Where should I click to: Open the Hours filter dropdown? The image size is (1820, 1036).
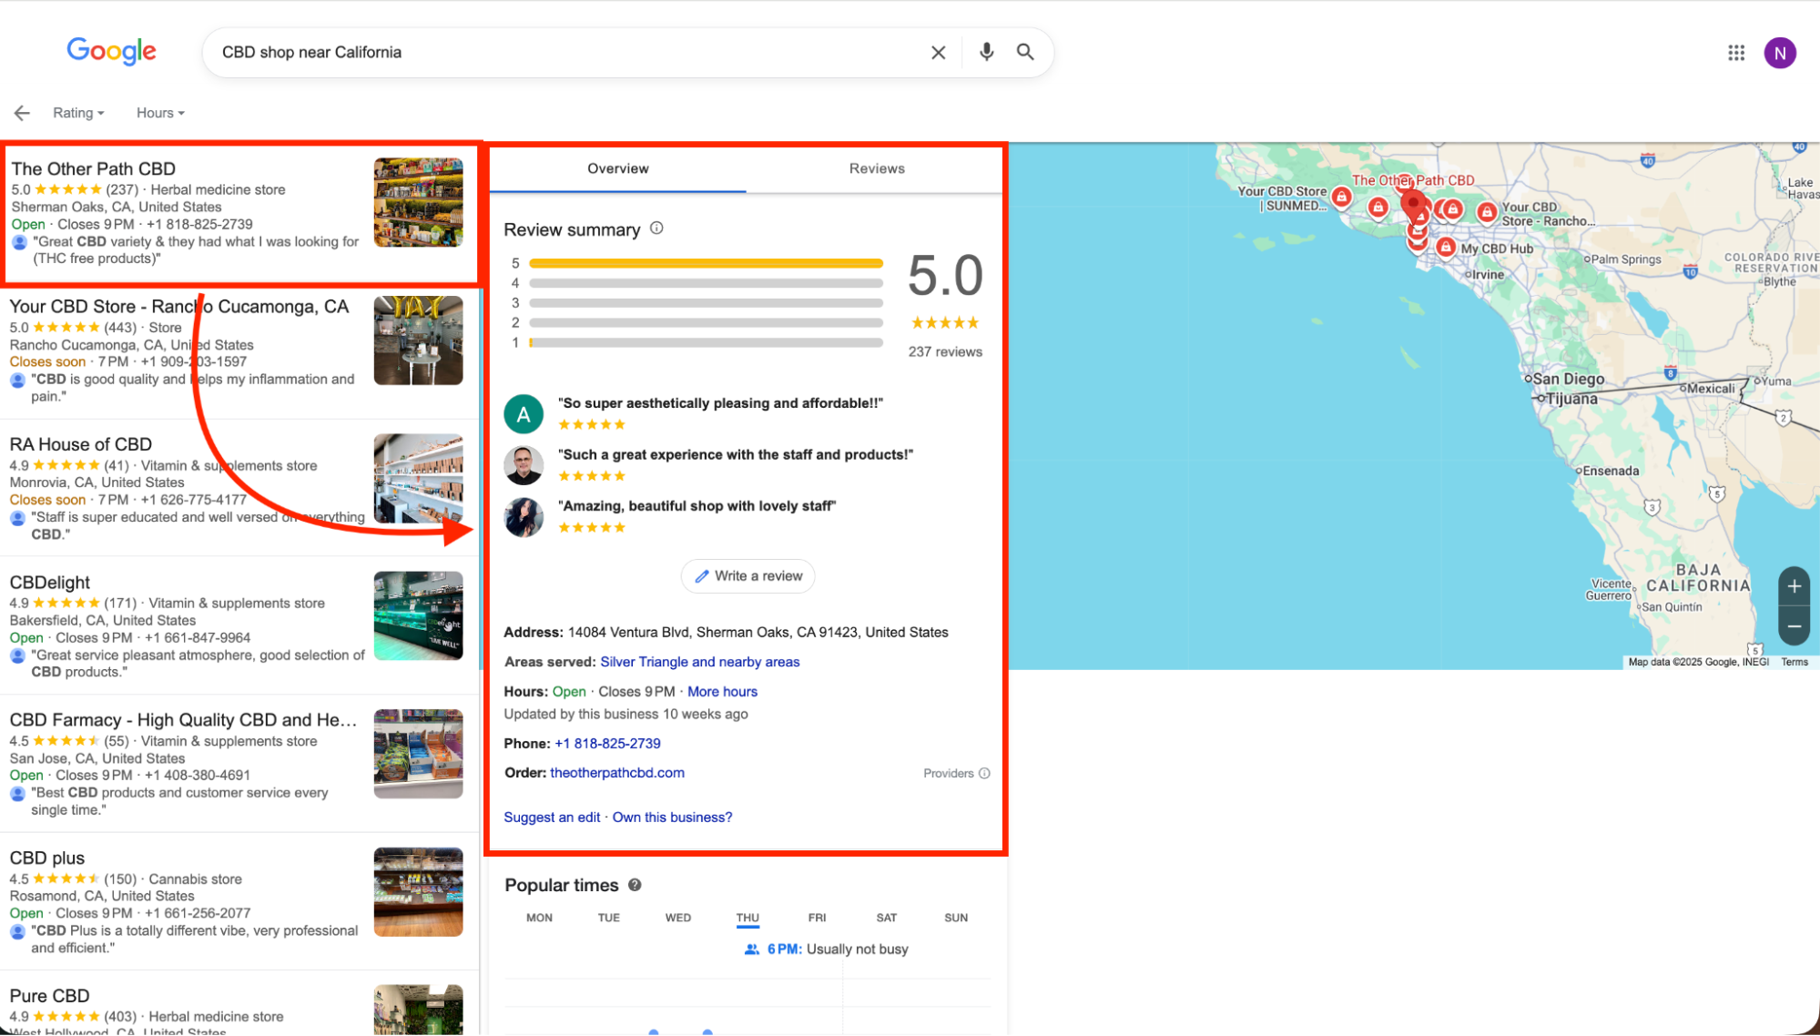tap(158, 112)
